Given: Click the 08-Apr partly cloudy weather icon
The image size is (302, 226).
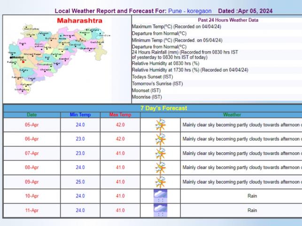Looking at the screenshot, I should pyautogui.click(x=160, y=167).
